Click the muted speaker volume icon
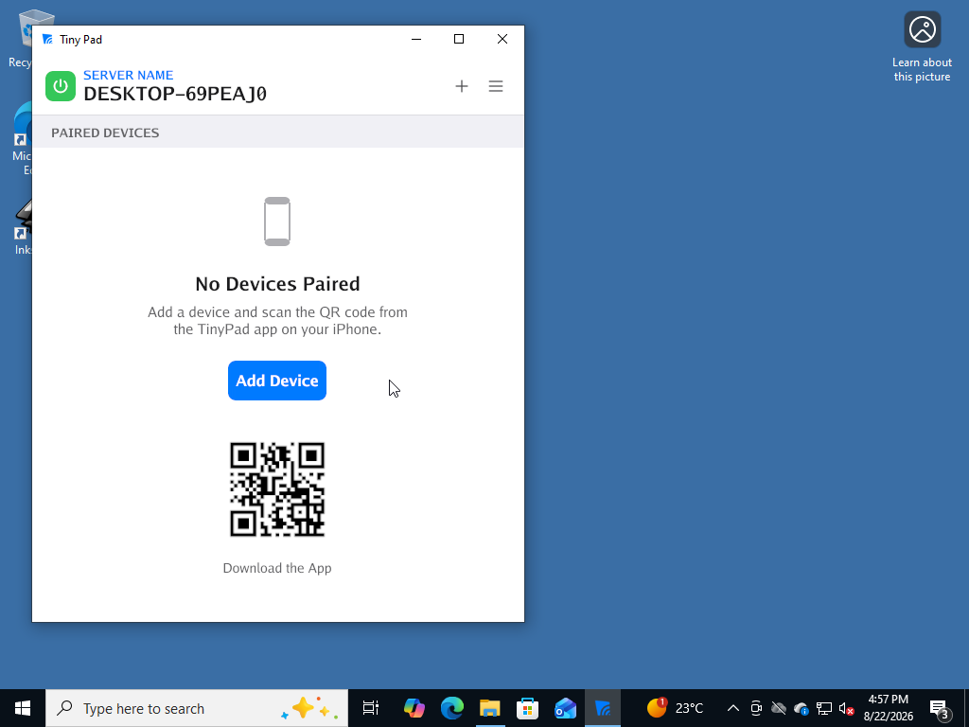Viewport: 969px width, 727px height. pyautogui.click(x=847, y=708)
